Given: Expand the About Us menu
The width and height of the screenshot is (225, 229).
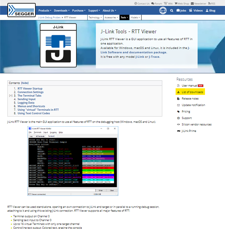Looking at the screenshot, I should pyautogui.click(x=109, y=11).
